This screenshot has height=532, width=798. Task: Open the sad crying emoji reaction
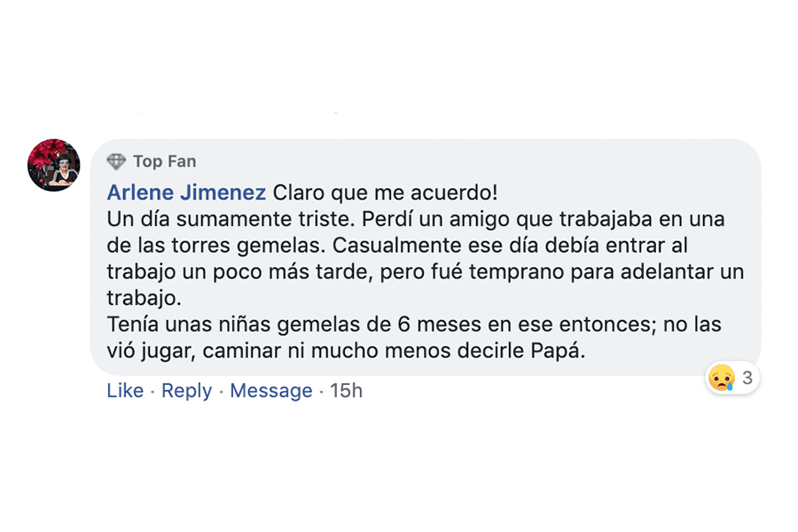click(x=722, y=379)
